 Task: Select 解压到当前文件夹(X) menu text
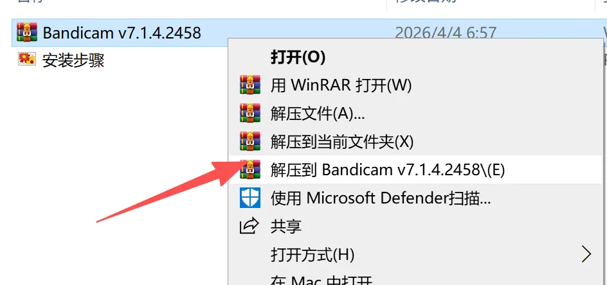[342, 142]
